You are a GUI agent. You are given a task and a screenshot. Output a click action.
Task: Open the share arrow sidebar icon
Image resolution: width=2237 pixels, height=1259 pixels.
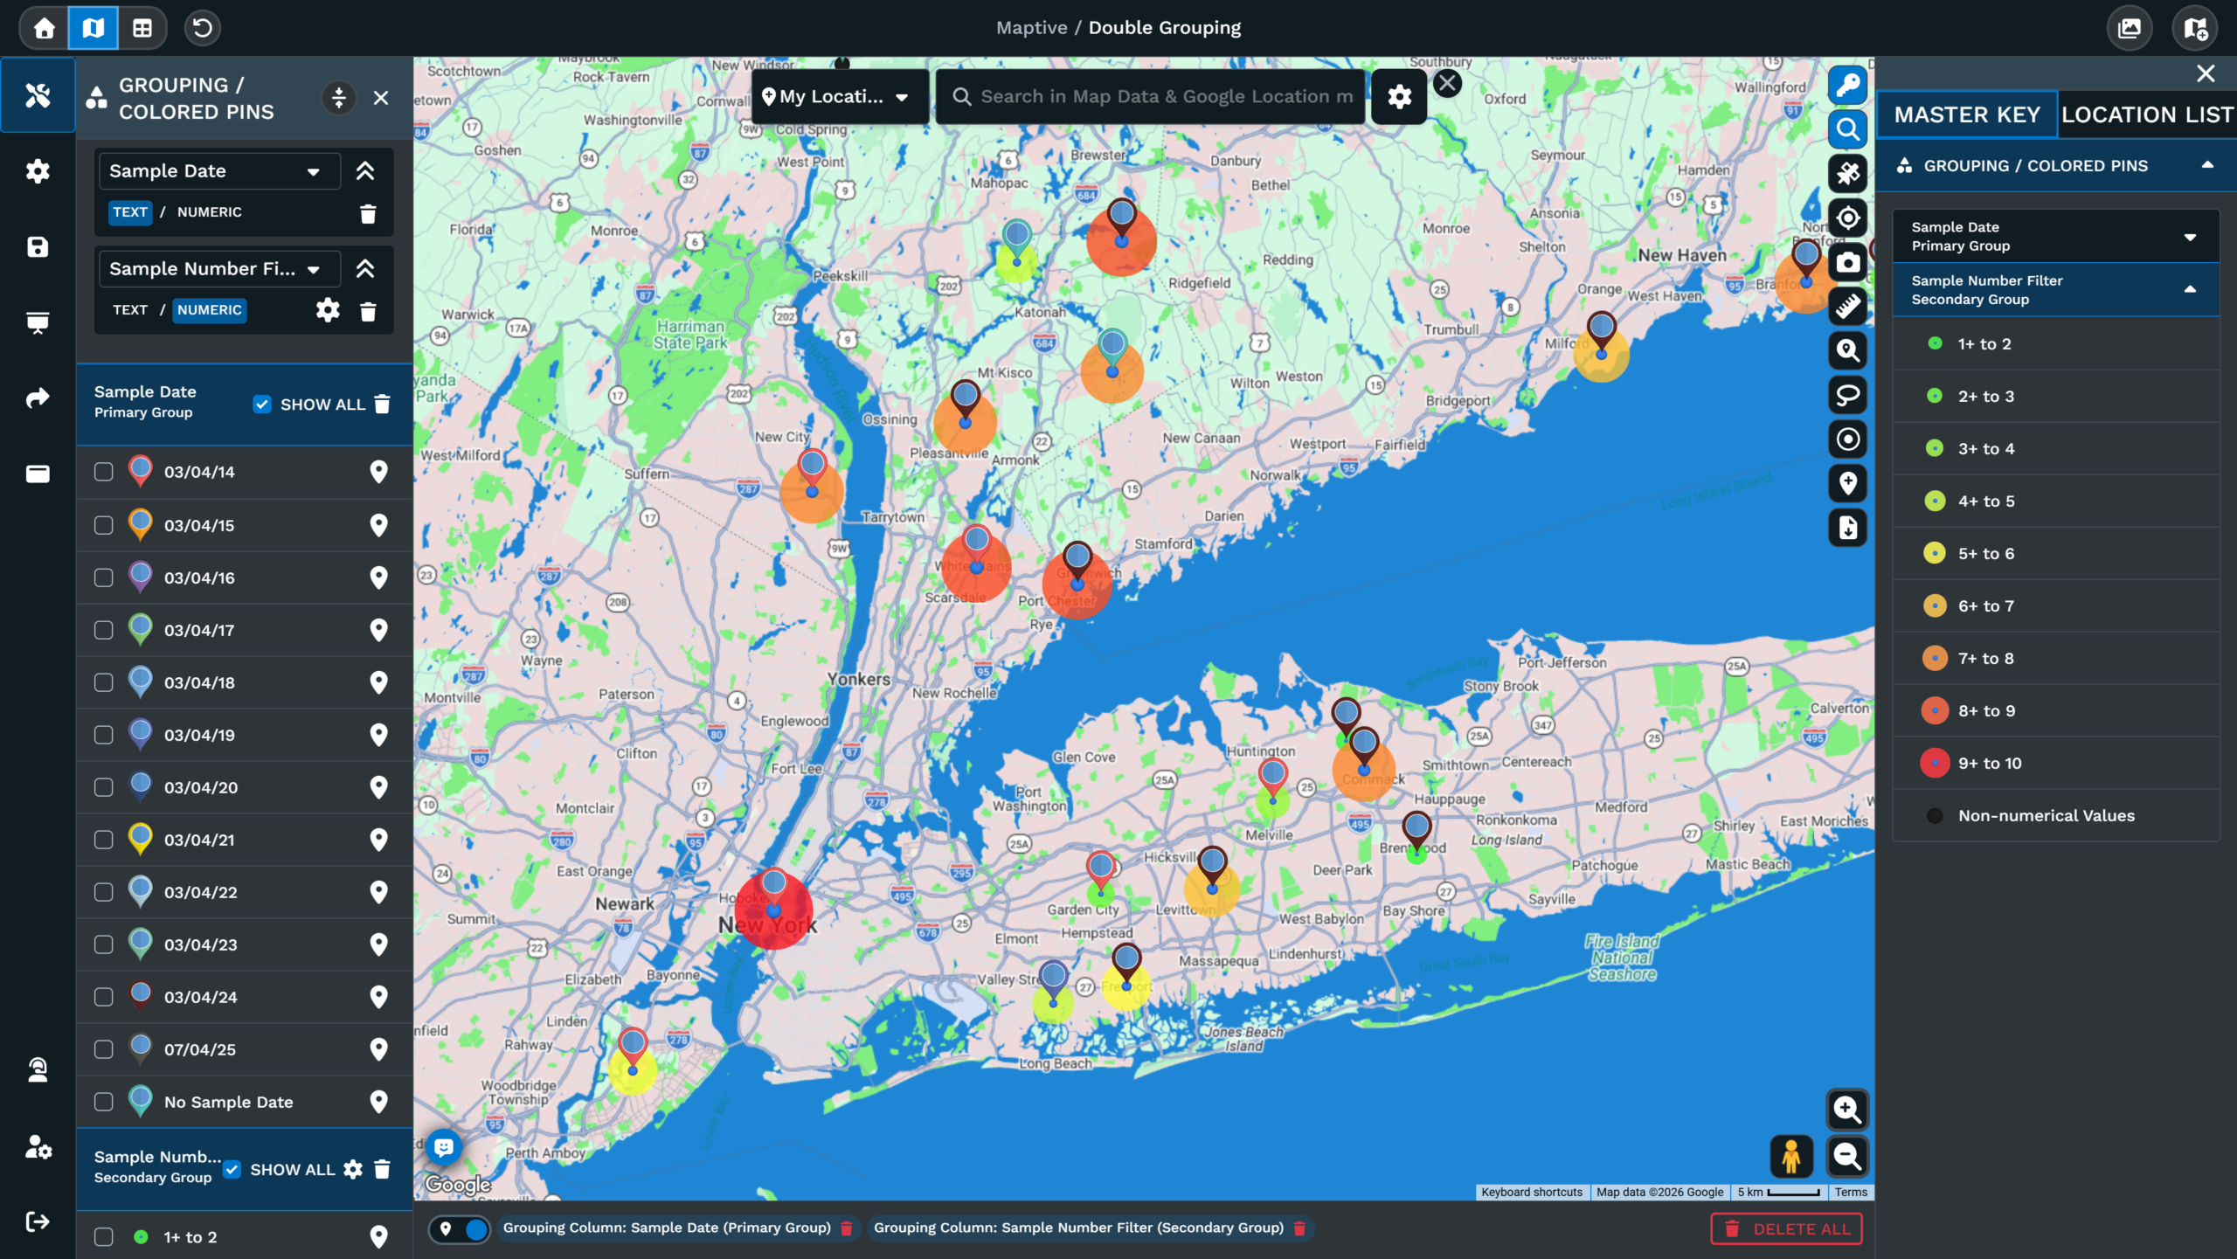38,398
